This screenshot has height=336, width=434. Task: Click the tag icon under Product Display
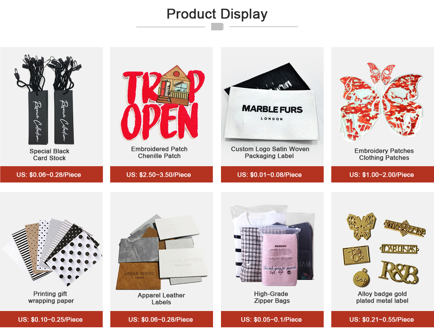click(x=217, y=26)
